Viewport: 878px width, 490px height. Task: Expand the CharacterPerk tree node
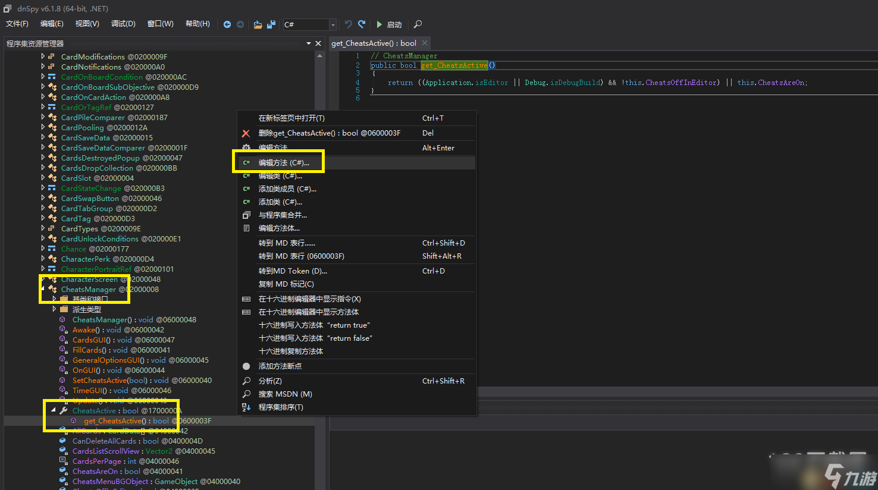point(43,259)
